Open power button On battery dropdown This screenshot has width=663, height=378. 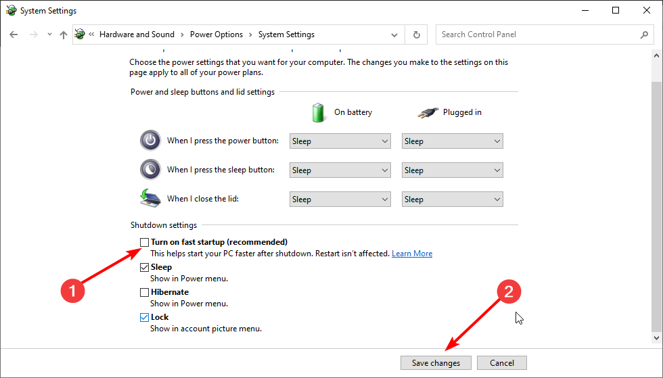click(x=340, y=141)
